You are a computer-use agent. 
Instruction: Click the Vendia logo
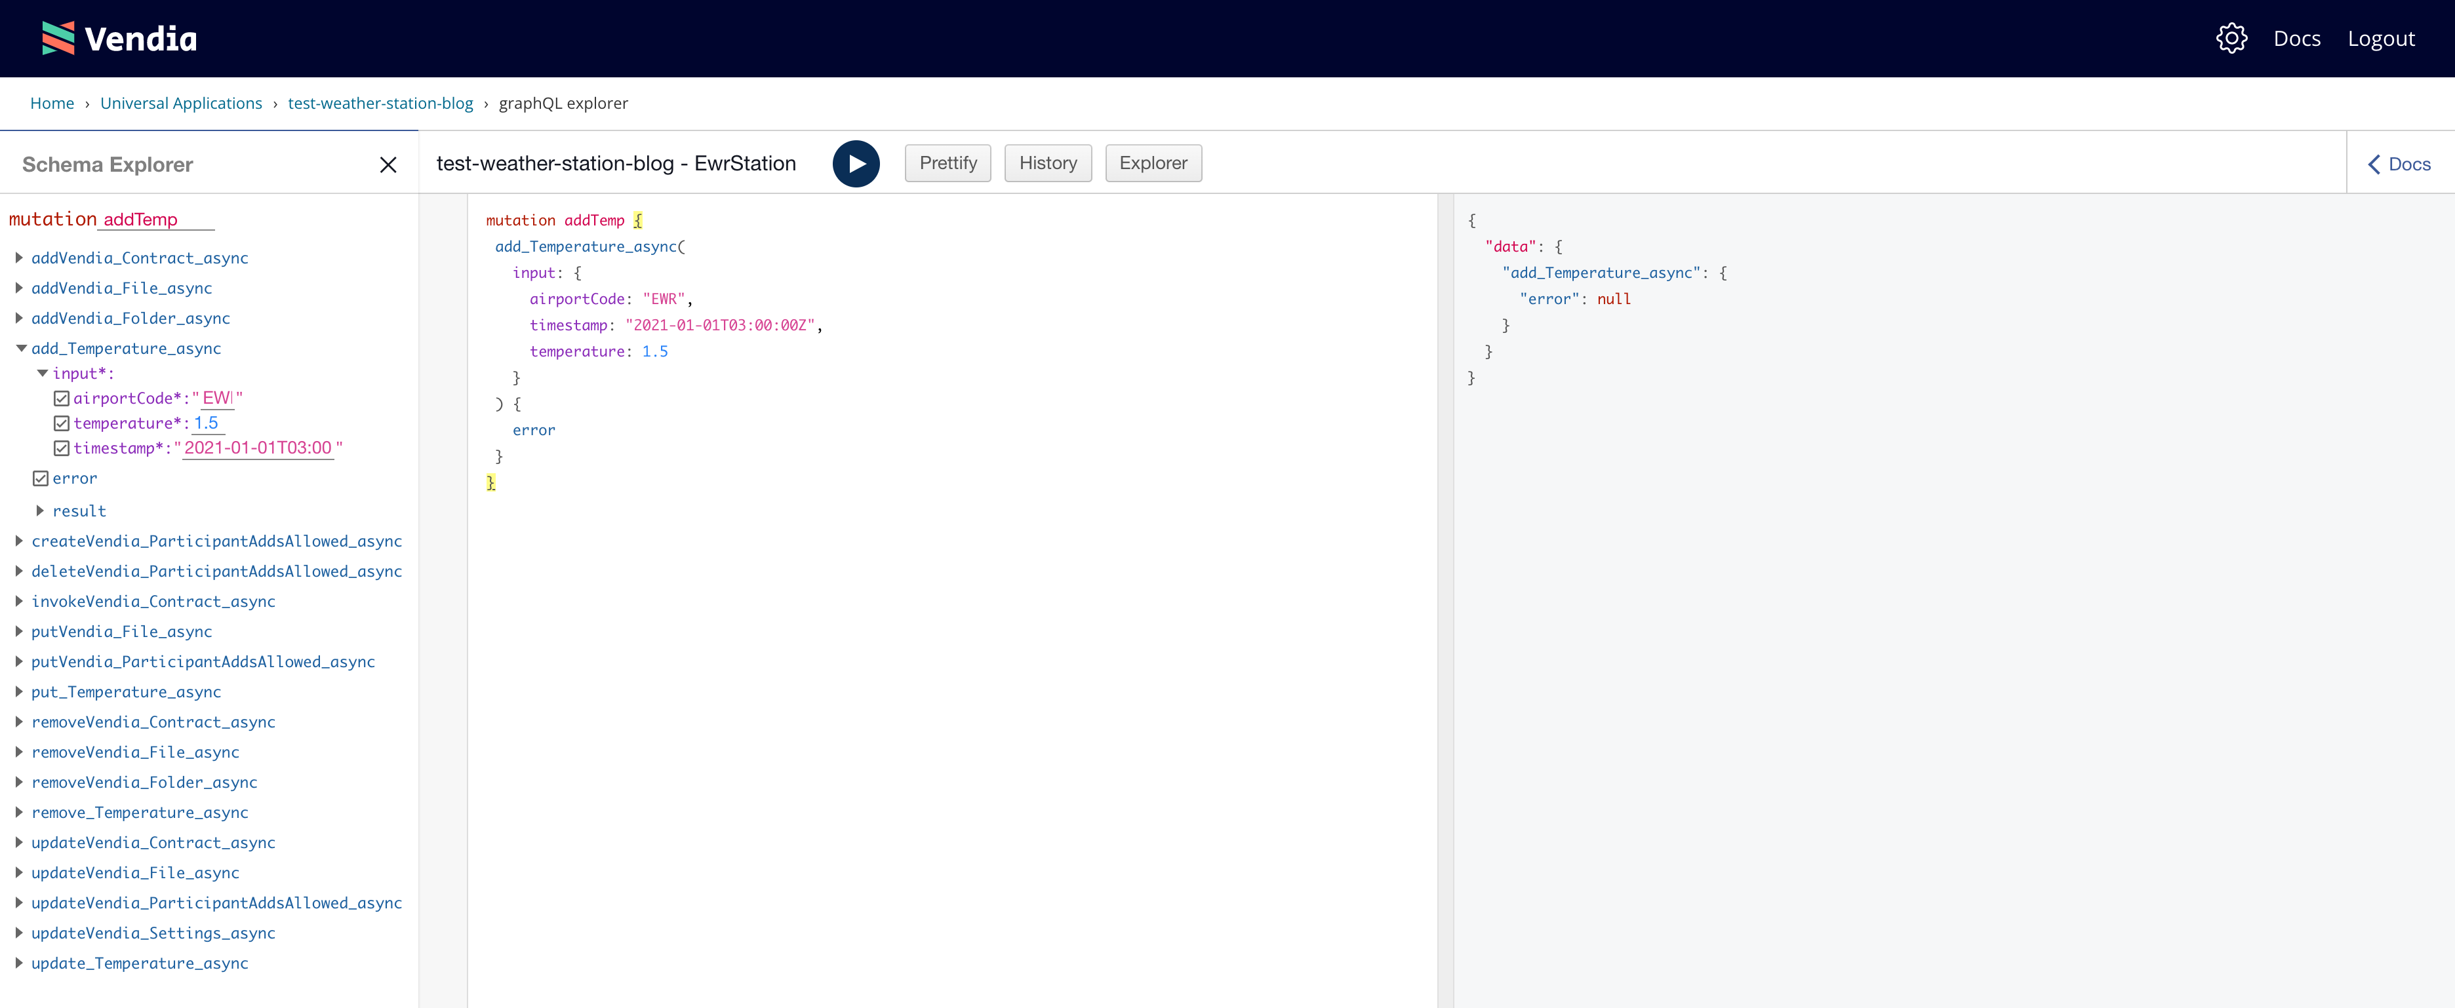(120, 38)
